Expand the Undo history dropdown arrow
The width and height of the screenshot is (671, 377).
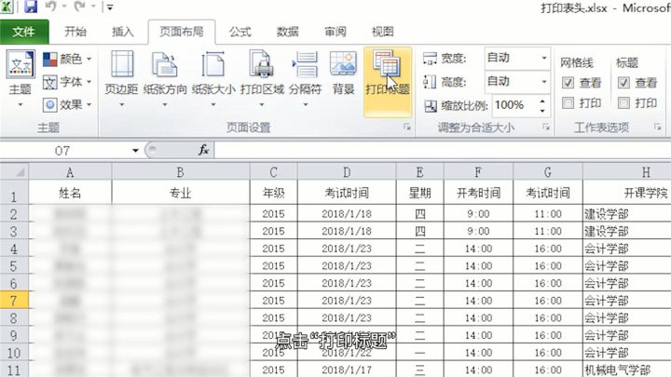pyautogui.click(x=64, y=7)
